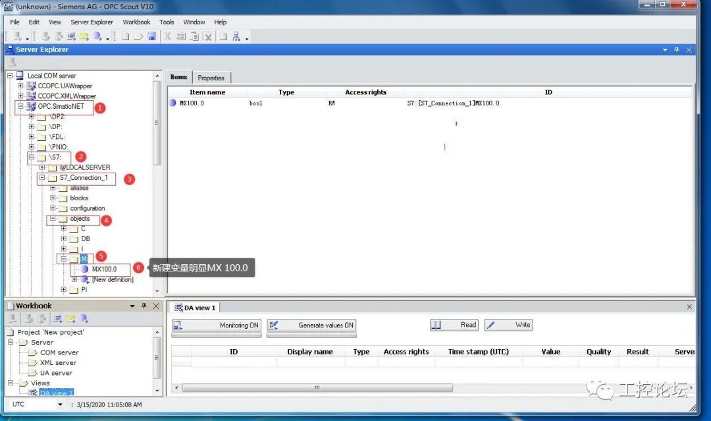This screenshot has width=711, height=421.
Task: Click the Paste toolbar icon
Action: pos(194,36)
